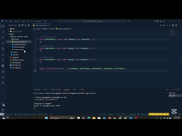Click the Windows taskbar Search box
Image resolution: width=182 pixels, height=136 pixels.
coord(62,118)
